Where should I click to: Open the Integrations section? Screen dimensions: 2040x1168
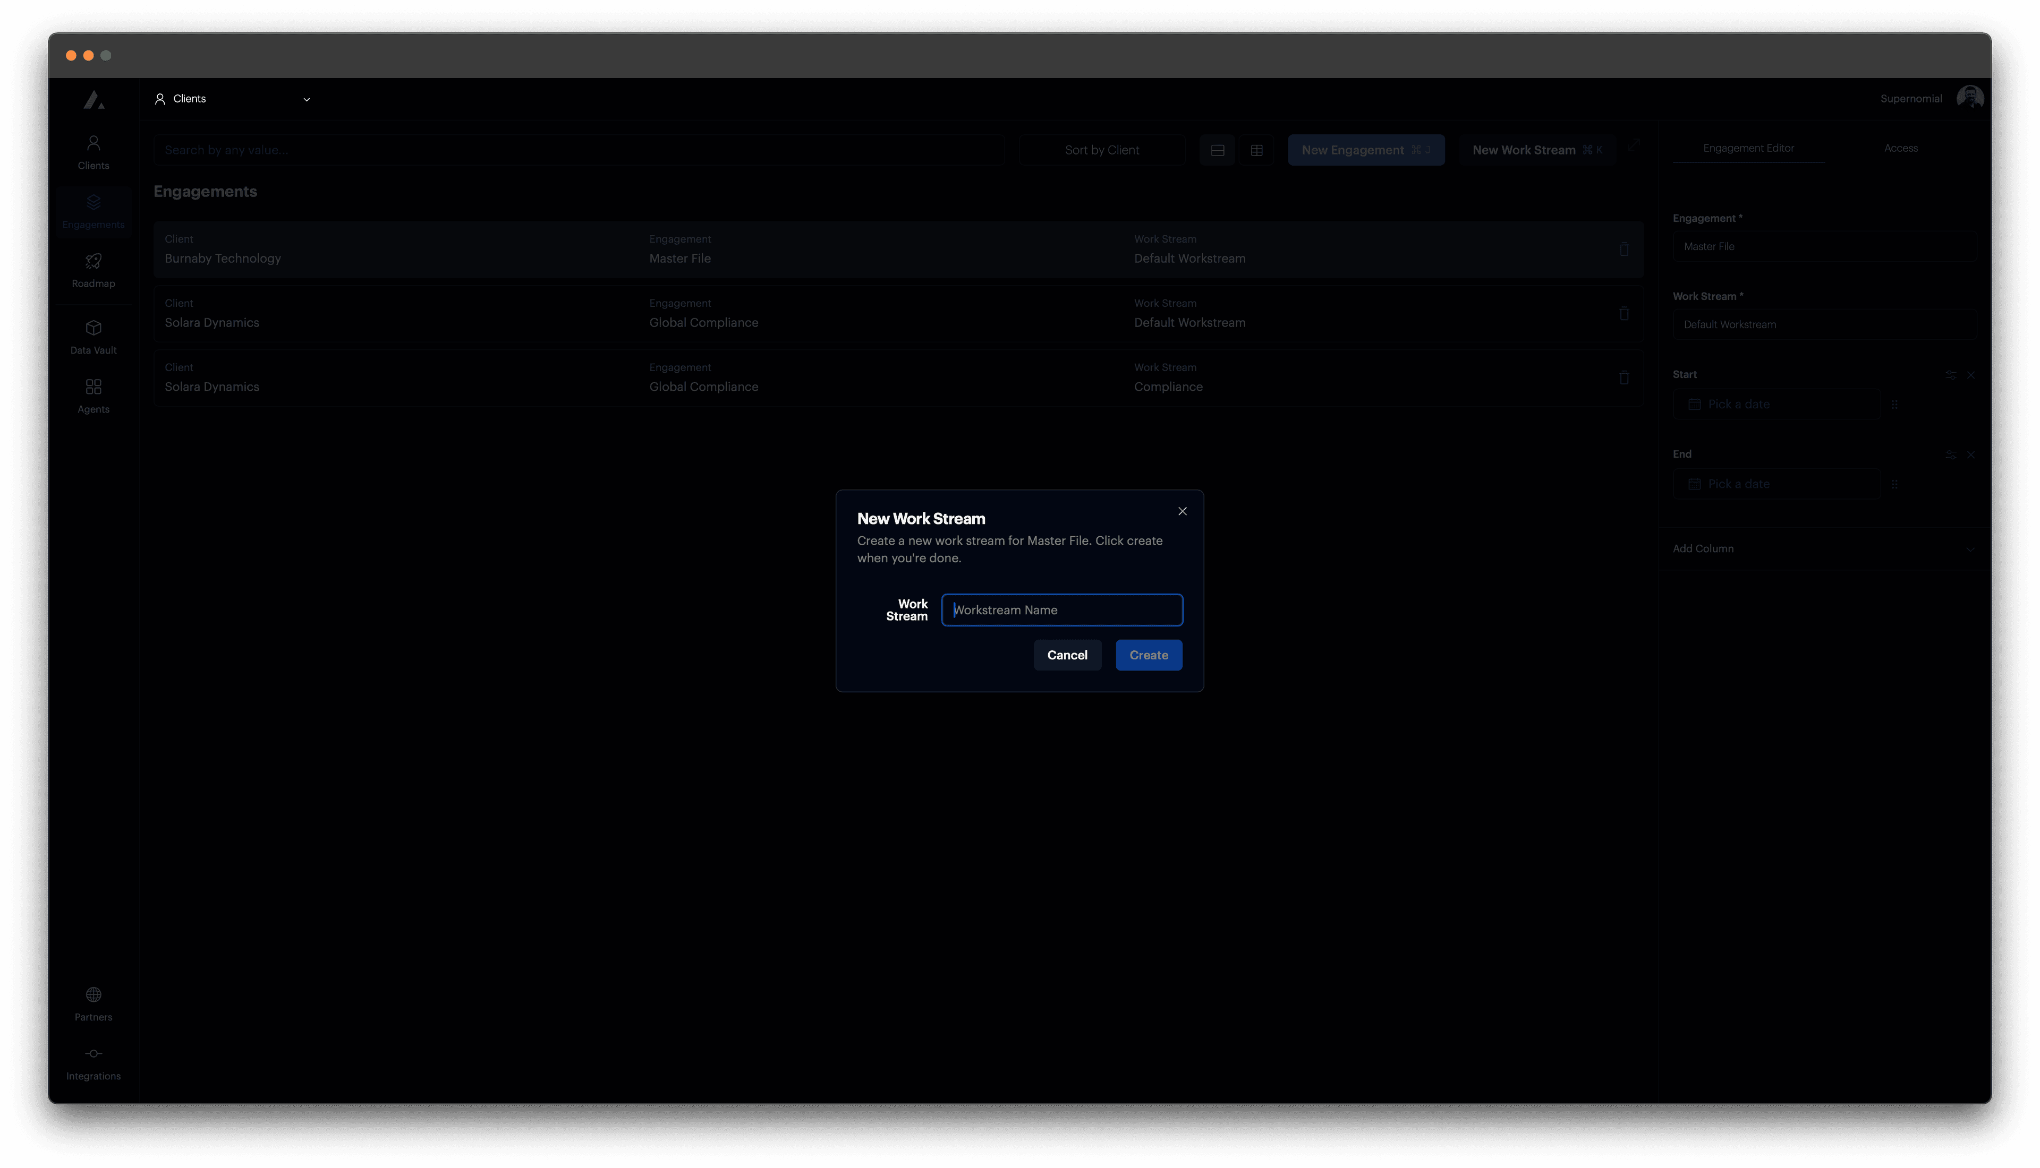click(93, 1063)
